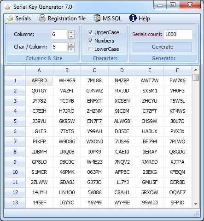
Task: Click the vertical scrollbar thumb
Action: pyautogui.click(x=196, y=77)
